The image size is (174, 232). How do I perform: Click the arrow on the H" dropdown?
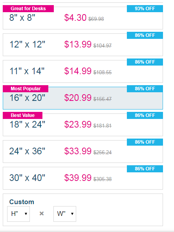pos(26,214)
